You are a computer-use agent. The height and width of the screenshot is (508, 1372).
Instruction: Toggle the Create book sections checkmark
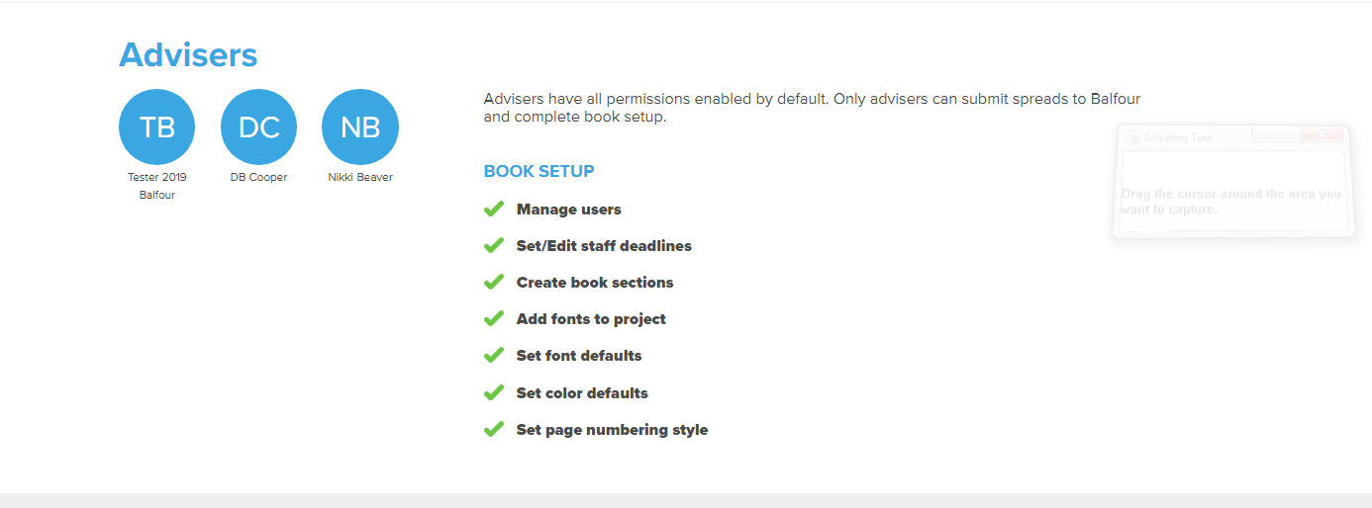pos(494,282)
